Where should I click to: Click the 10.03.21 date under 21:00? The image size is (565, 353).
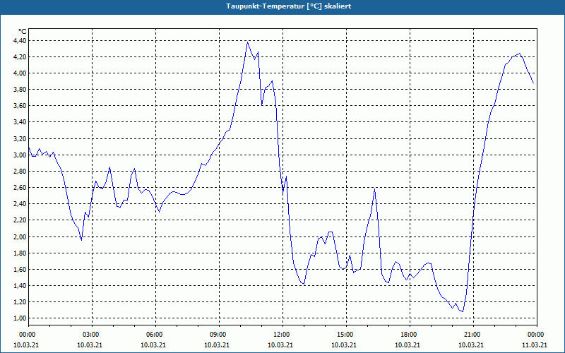click(x=471, y=345)
